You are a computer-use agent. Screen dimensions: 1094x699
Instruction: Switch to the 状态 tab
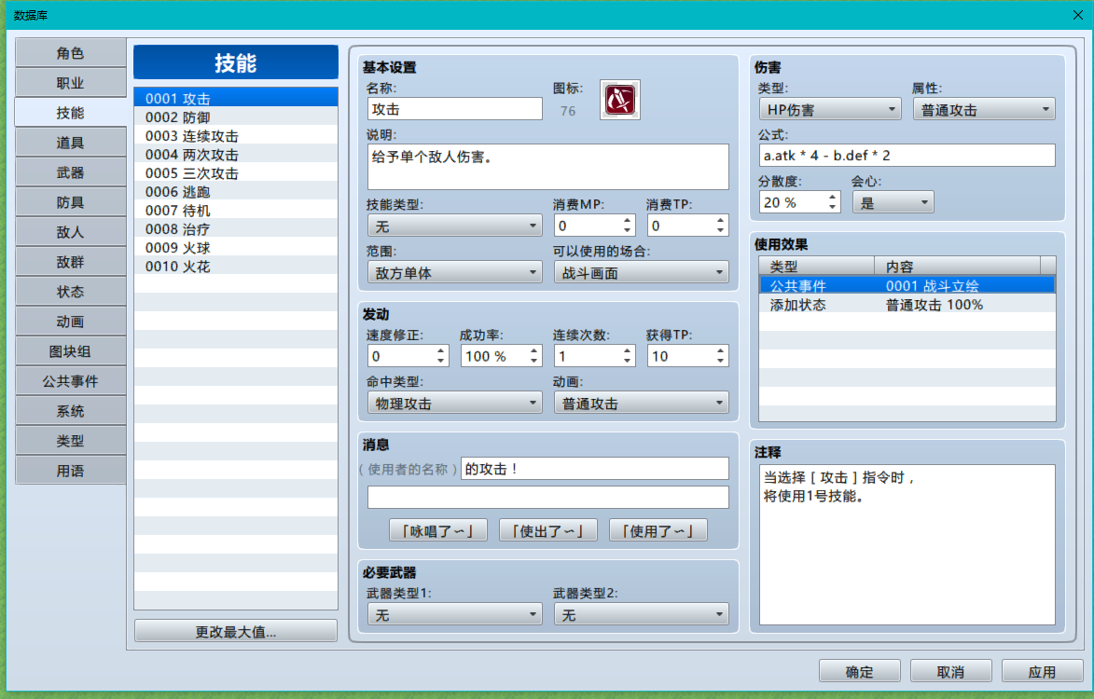click(71, 292)
